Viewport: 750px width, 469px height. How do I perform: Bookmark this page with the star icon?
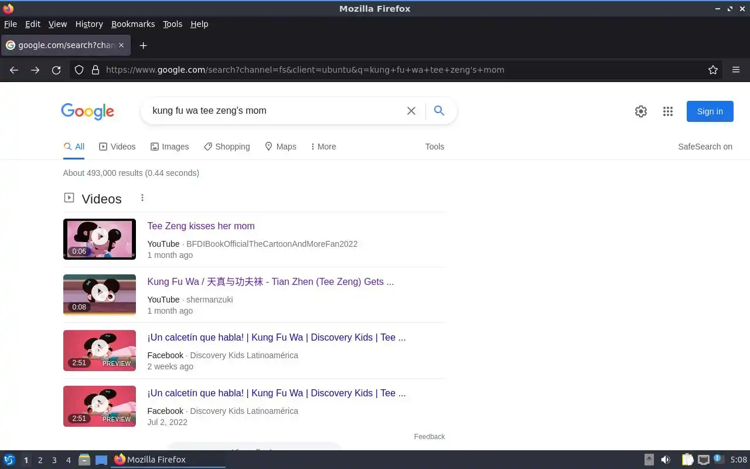tap(713, 70)
